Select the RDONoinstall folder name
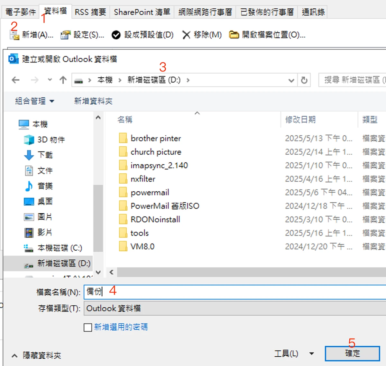Screen dimensions: 386x366 tap(155, 219)
